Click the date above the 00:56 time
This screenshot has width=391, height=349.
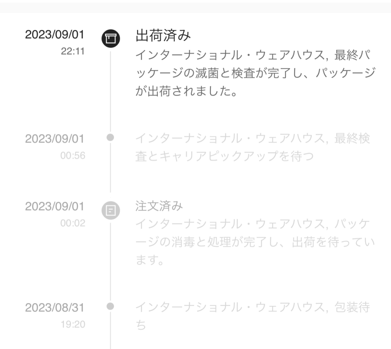click(x=54, y=139)
